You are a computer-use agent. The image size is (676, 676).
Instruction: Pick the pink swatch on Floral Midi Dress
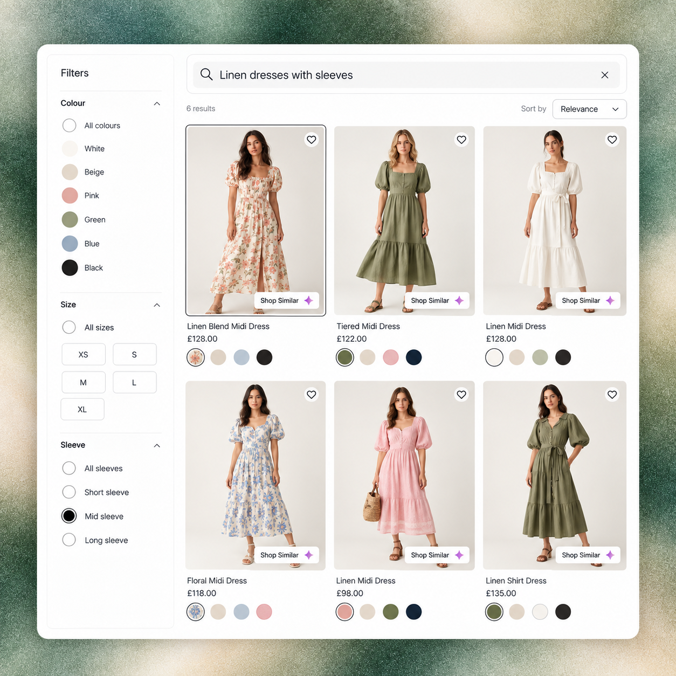coord(264,611)
